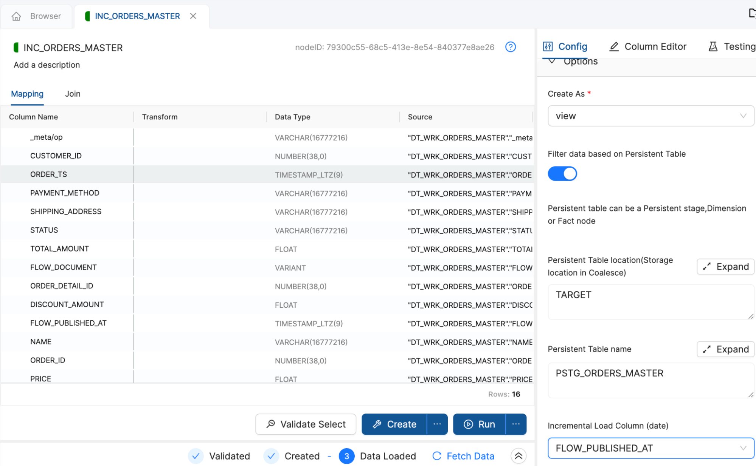Screen dimensions: 756x466
Task: Disable the Filter data based on Persistent Table toggle
Action: tap(562, 173)
